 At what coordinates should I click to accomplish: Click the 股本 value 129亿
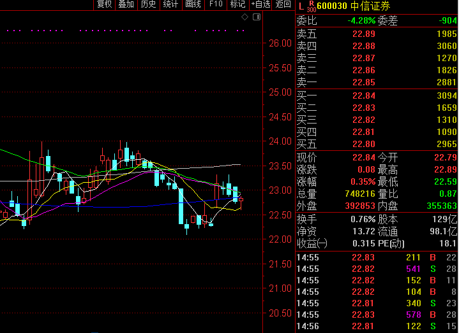445,219
